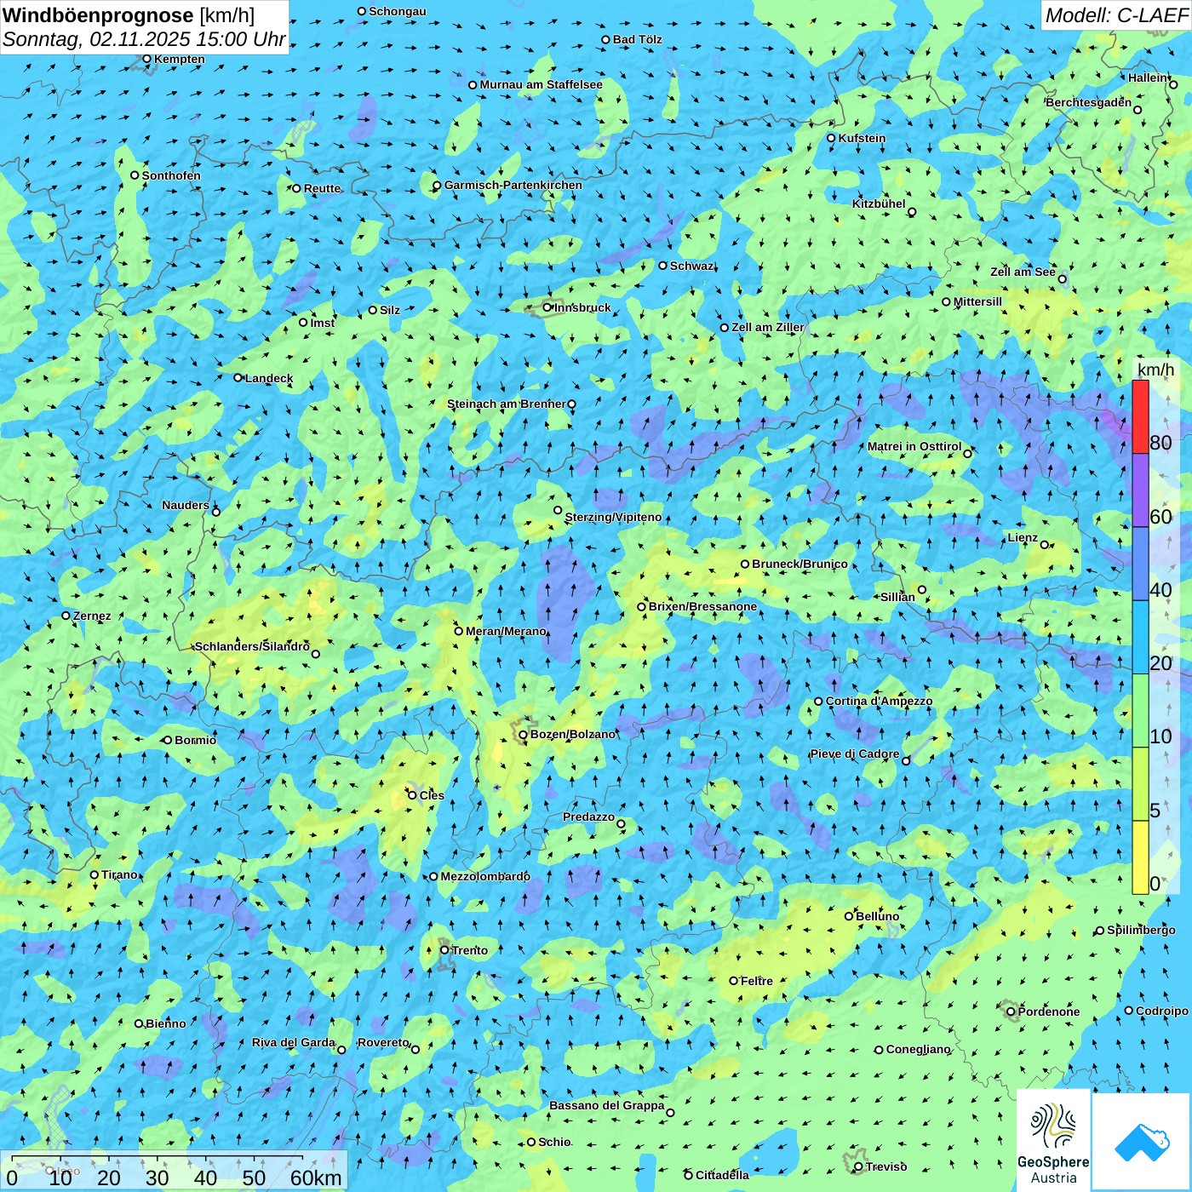The image size is (1192, 1192).
Task: Click the Windböenprognose title text
Action: tap(98, 15)
